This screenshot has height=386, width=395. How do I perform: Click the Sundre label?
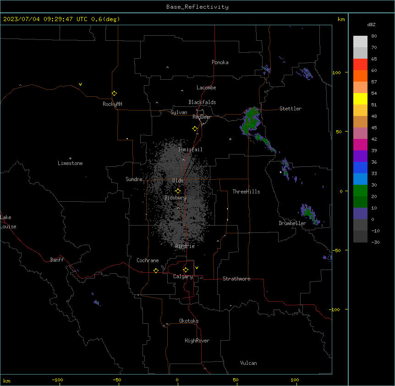click(134, 179)
